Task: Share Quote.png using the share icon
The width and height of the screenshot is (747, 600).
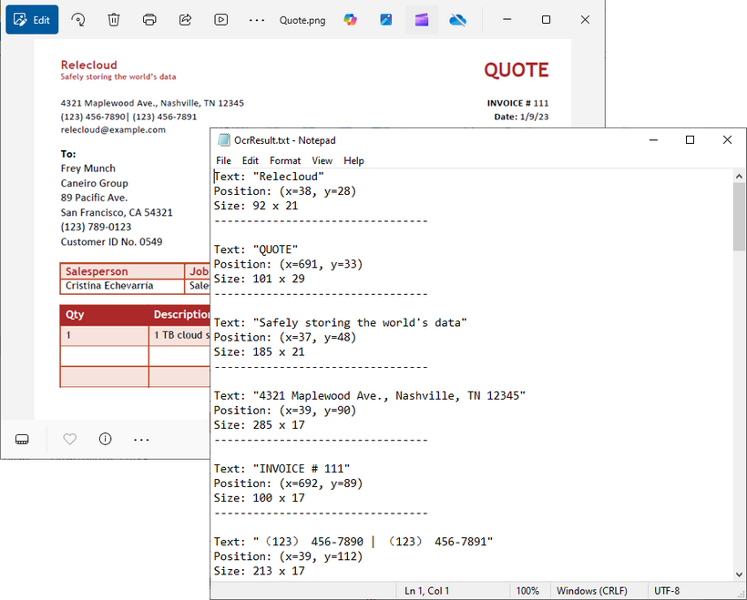Action: point(185,19)
